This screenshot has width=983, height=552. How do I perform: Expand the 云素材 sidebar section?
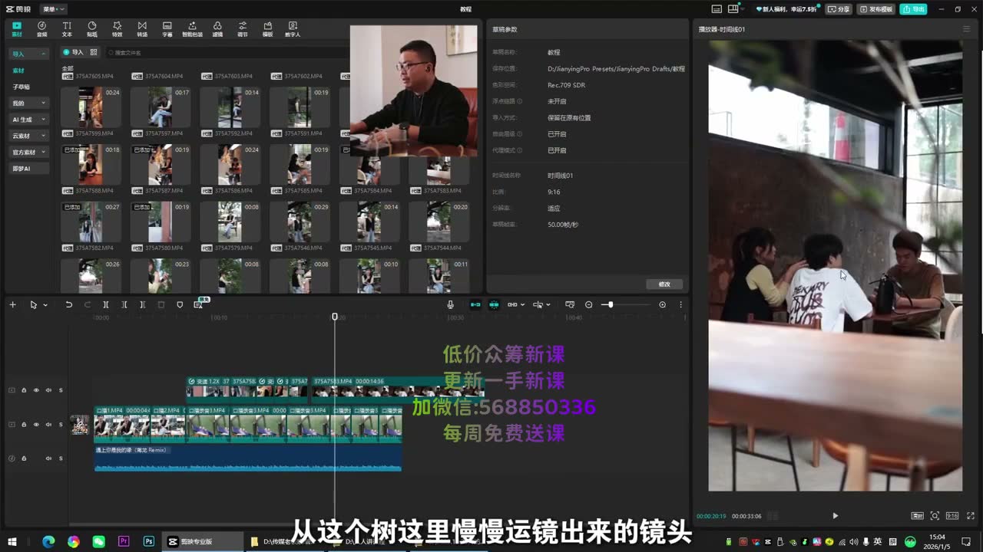pyautogui.click(x=29, y=136)
